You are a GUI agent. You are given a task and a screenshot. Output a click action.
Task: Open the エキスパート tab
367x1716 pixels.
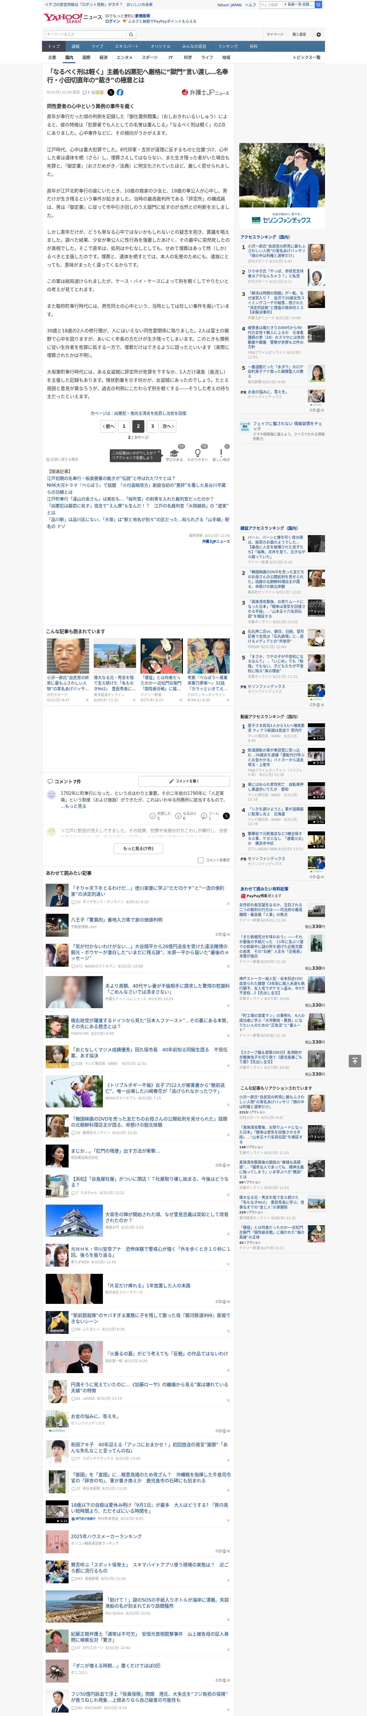(127, 47)
